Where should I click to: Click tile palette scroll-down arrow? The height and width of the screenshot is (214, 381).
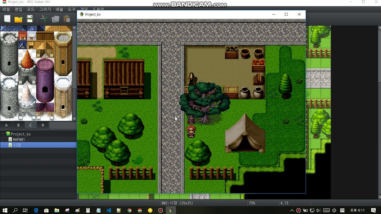[74, 119]
